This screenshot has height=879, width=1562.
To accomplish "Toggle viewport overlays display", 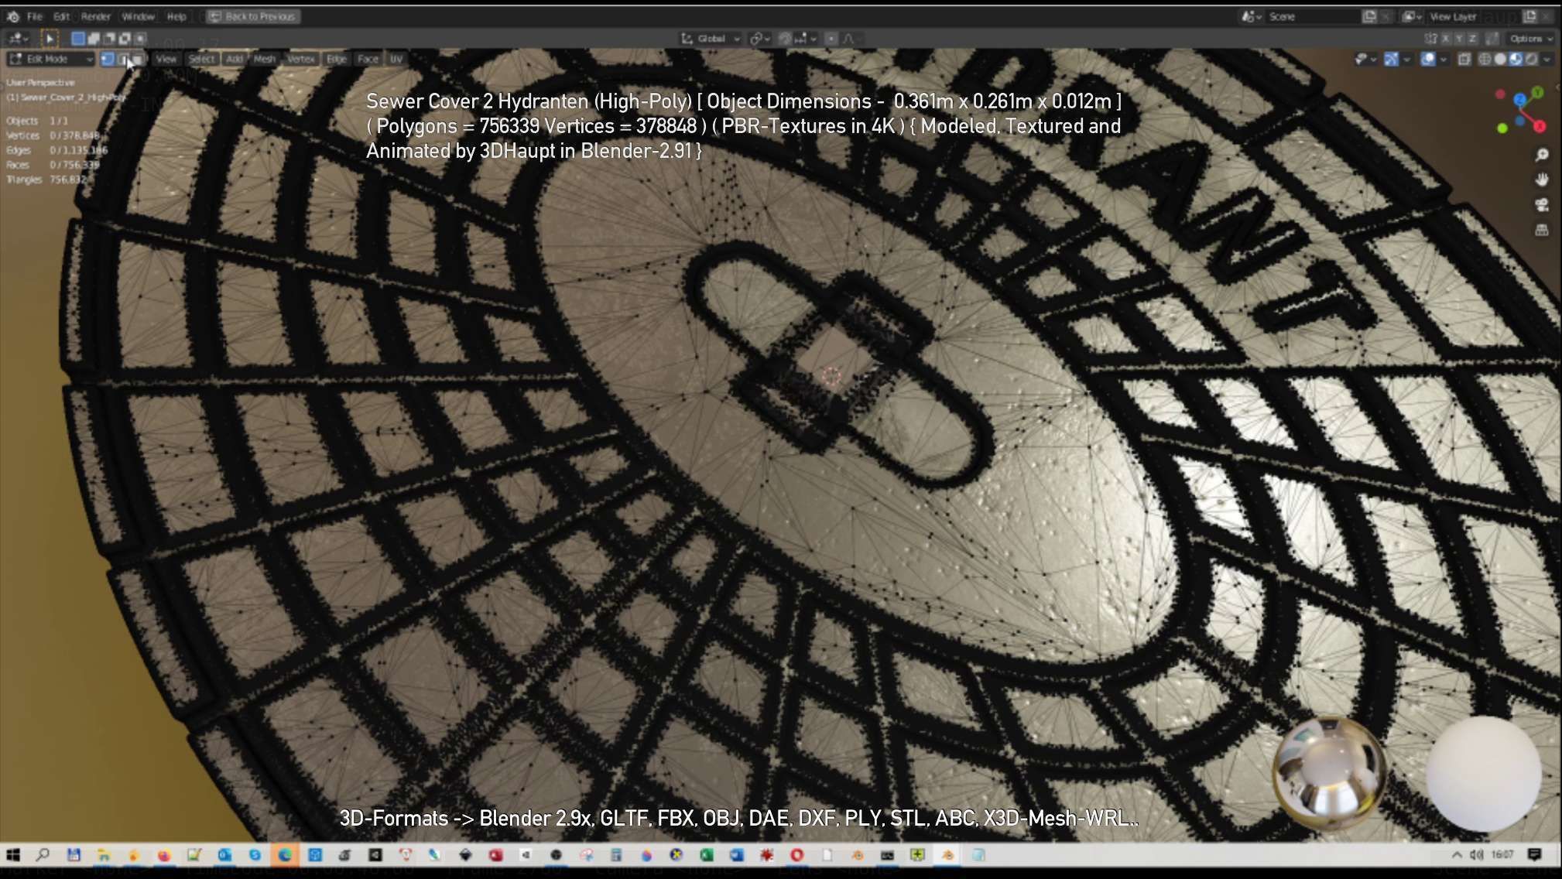I will 1428,59.
